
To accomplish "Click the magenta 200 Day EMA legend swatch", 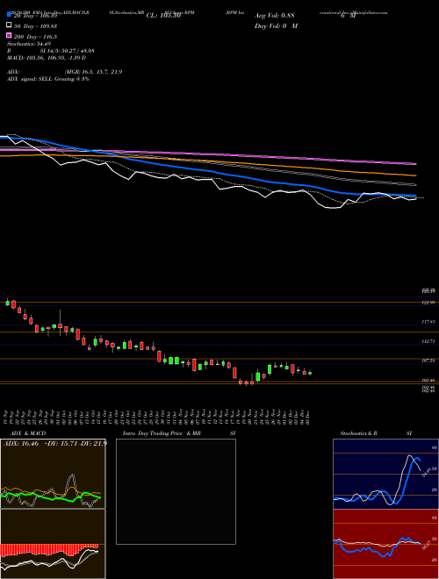I will [9, 36].
